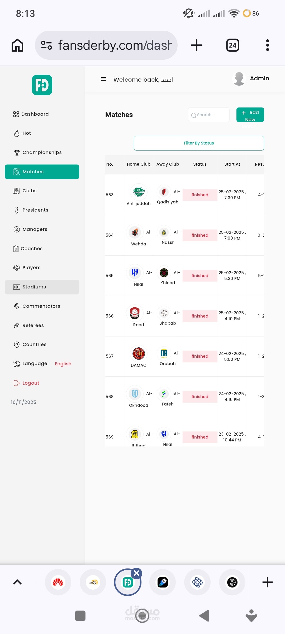Go to Championships in the sidebar
This screenshot has height=634, width=285.
(x=42, y=152)
